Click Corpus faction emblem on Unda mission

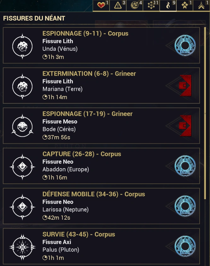185,45
